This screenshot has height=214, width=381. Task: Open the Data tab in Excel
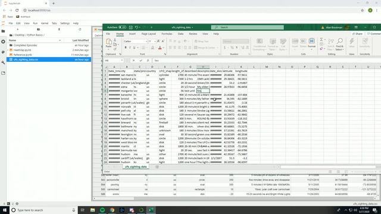180,34
